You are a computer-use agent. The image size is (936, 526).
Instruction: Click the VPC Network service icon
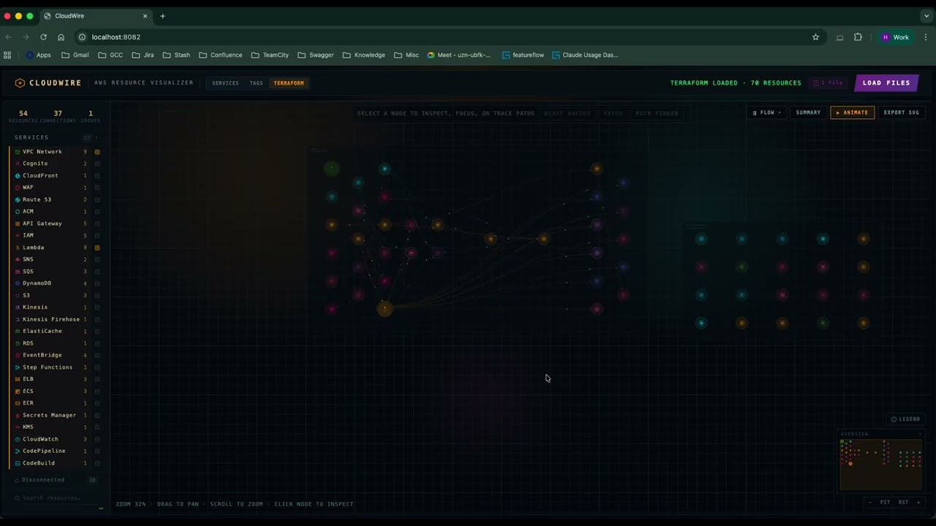pyautogui.click(x=18, y=152)
